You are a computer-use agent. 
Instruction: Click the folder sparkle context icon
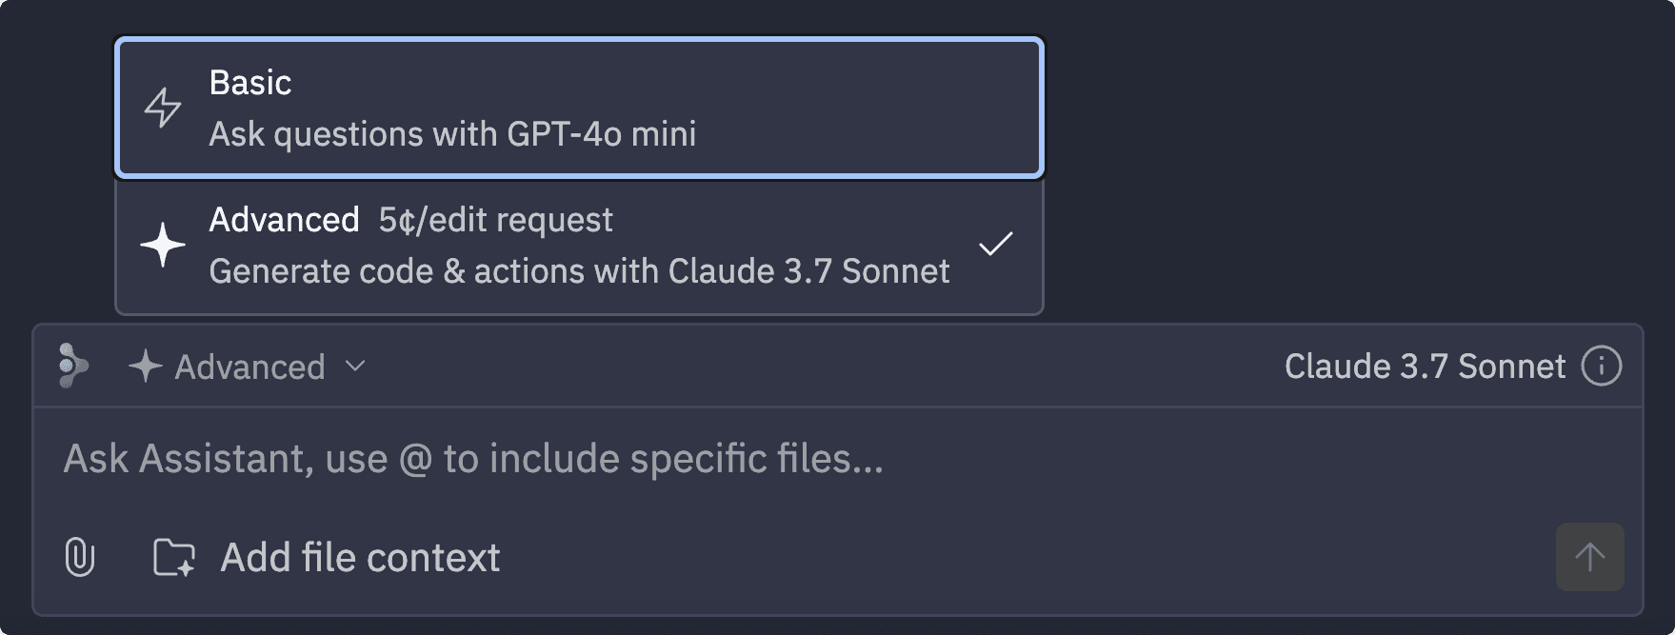174,557
